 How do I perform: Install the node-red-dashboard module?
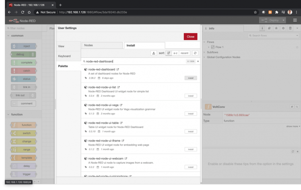pos(191,78)
